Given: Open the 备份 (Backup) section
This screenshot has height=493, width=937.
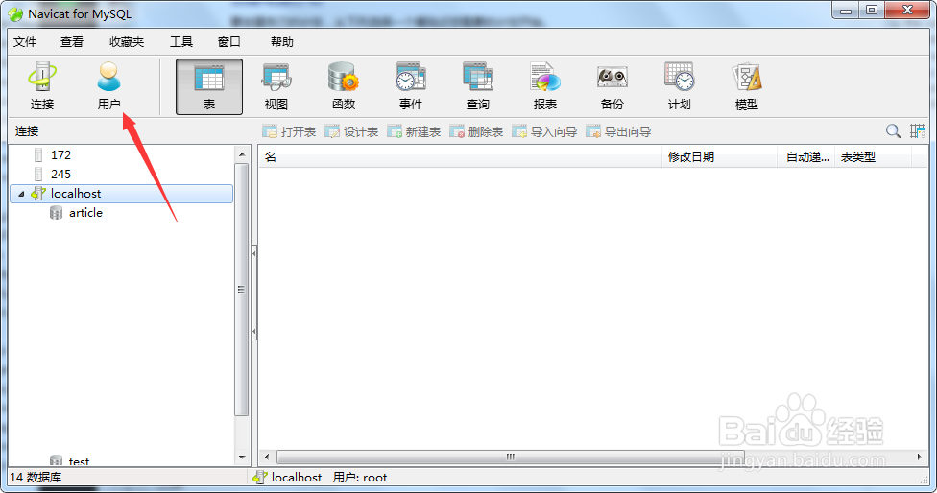Looking at the screenshot, I should click(612, 86).
